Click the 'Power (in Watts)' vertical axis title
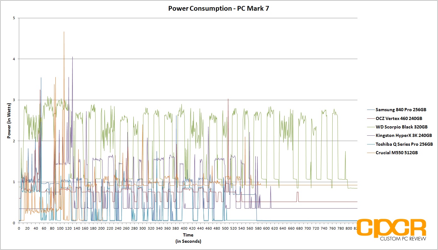This screenshot has height=250, width=438. point(9,121)
